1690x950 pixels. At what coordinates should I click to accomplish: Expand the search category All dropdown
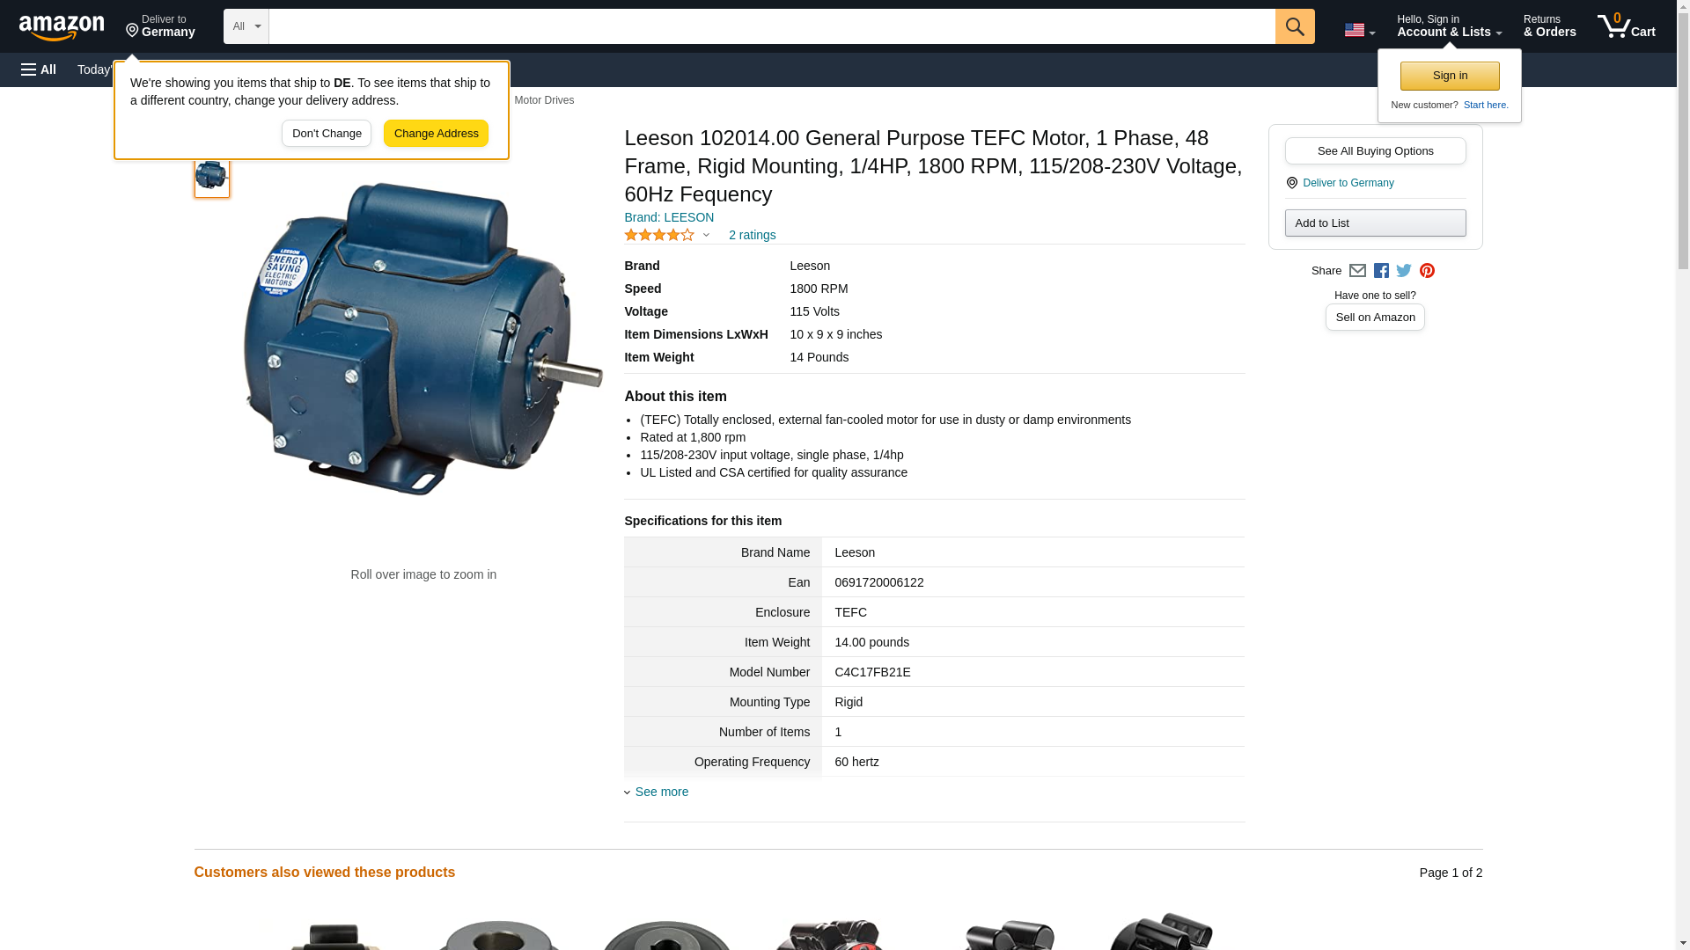(246, 26)
